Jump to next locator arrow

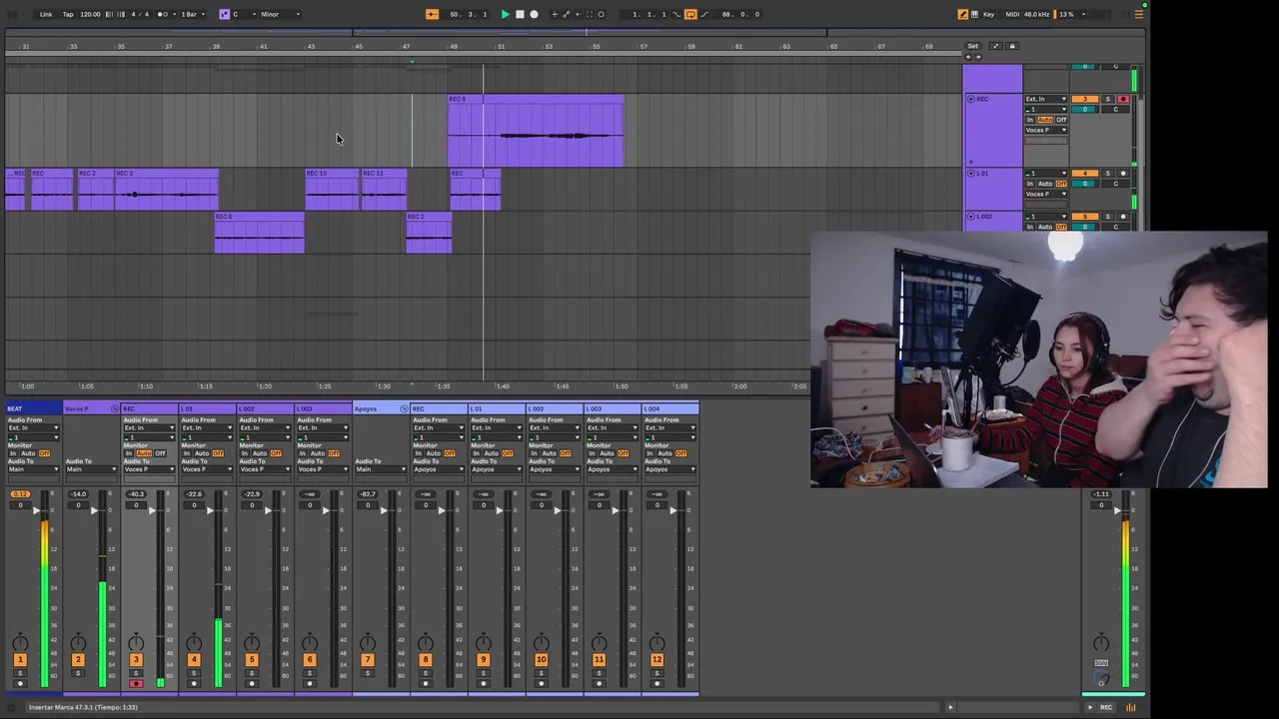point(978,57)
